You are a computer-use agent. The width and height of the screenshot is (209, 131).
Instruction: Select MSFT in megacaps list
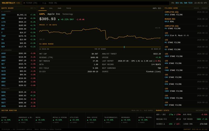19,103
